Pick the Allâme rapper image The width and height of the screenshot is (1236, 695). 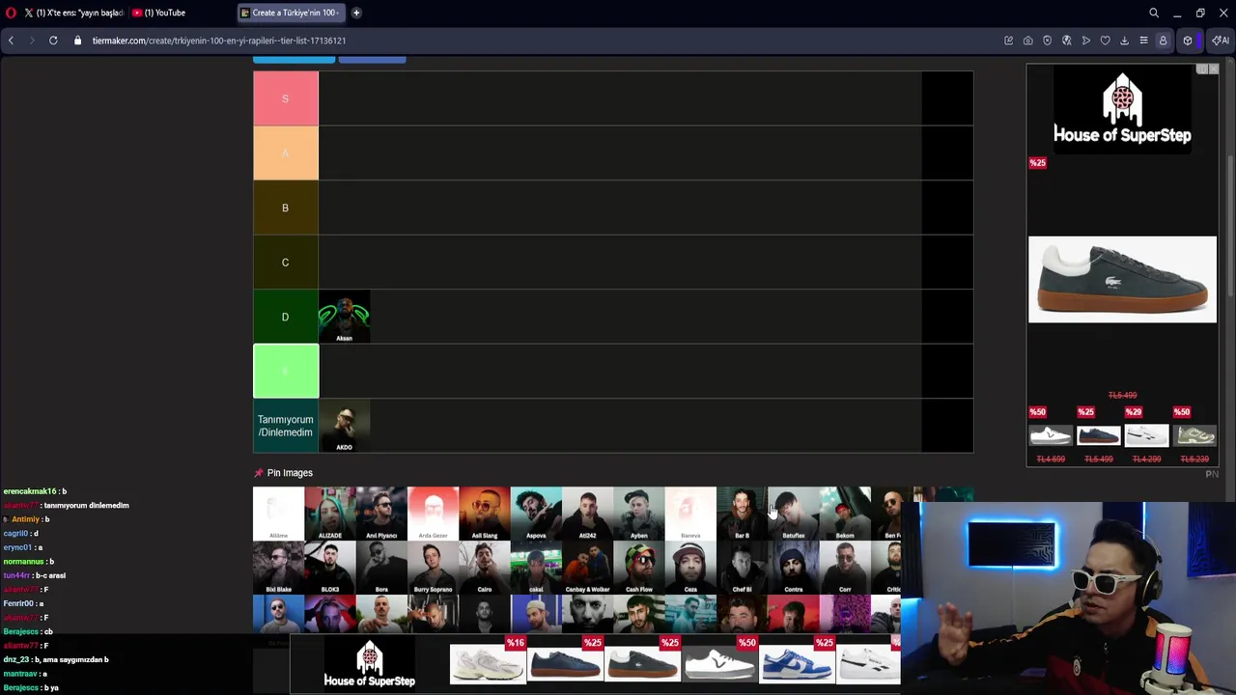click(278, 514)
